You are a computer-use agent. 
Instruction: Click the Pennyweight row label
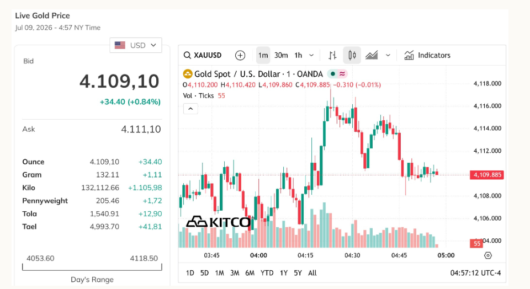click(x=45, y=201)
